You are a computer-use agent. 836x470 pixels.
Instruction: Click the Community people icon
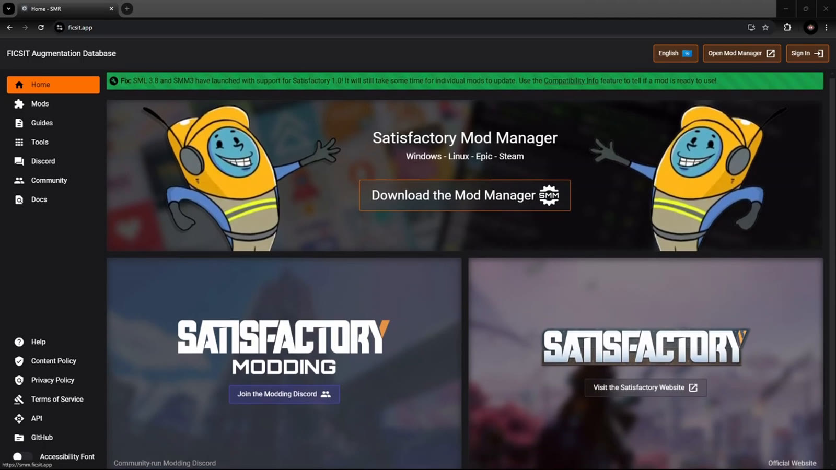(x=19, y=180)
